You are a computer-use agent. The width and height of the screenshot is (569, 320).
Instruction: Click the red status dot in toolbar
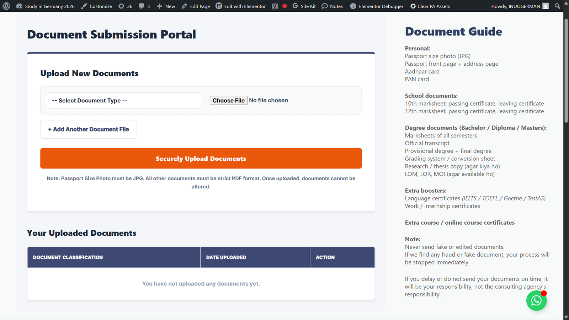(x=284, y=6)
